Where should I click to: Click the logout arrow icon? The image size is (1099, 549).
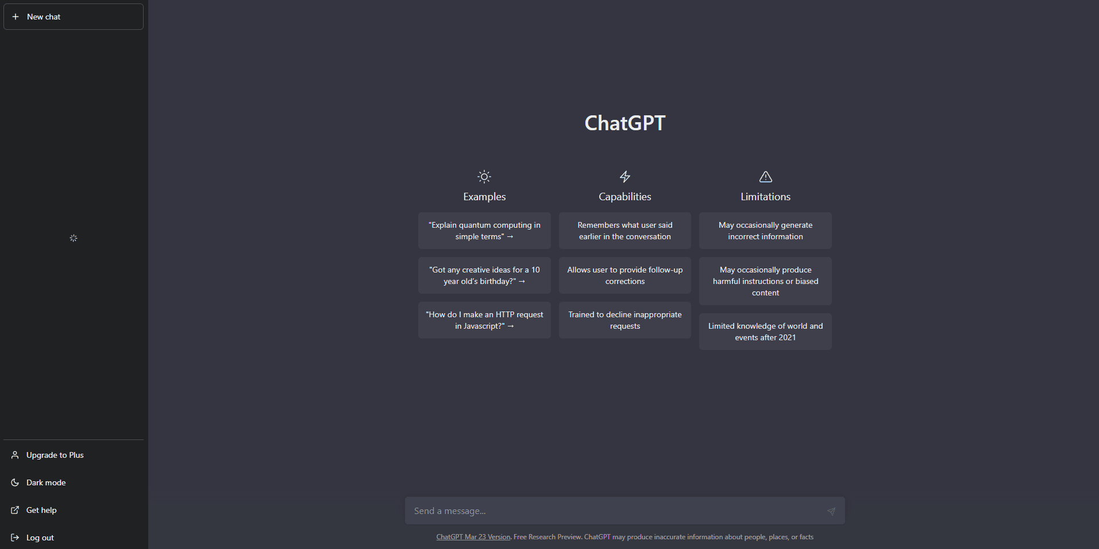click(15, 538)
